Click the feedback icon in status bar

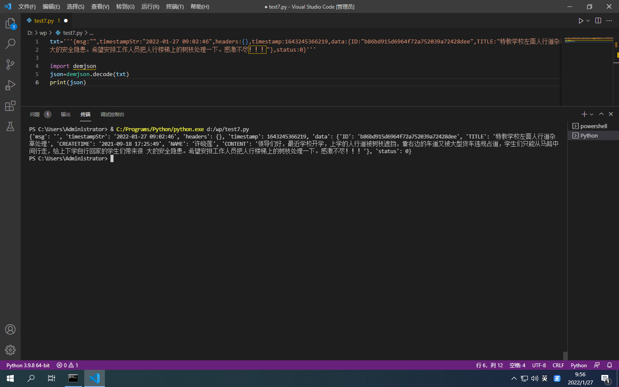597,365
